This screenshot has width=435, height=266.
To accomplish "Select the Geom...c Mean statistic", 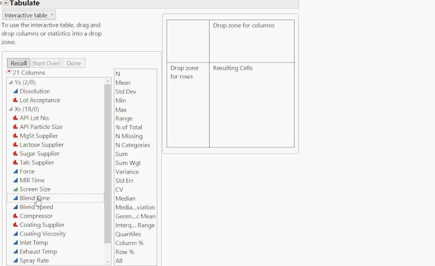I will (136, 216).
